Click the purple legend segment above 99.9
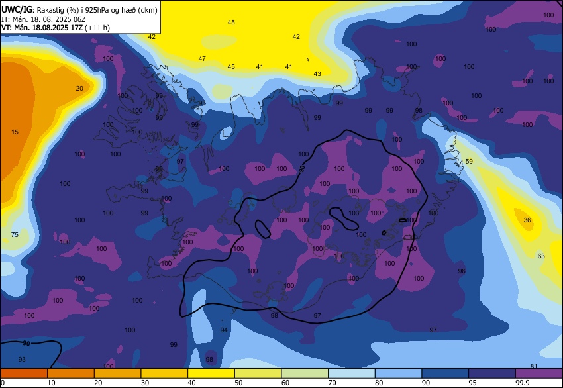The width and height of the screenshot is (563, 388). (x=539, y=373)
